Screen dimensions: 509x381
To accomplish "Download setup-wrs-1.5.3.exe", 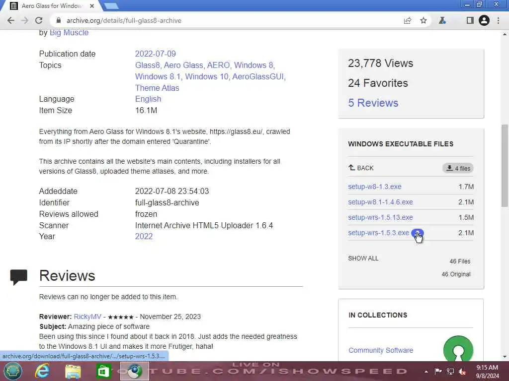I will (378, 233).
